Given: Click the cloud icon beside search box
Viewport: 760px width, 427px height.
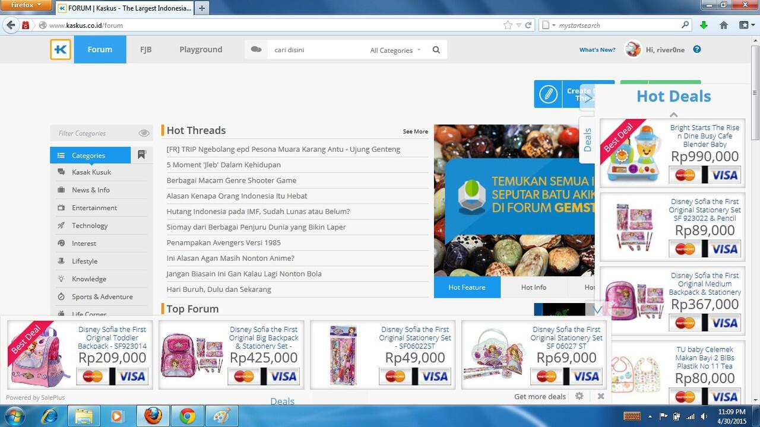Looking at the screenshot, I should click(x=256, y=50).
